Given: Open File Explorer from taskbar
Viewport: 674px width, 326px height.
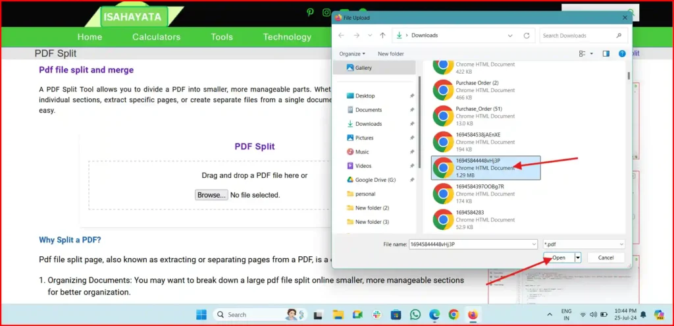Looking at the screenshot, I should tap(338, 315).
